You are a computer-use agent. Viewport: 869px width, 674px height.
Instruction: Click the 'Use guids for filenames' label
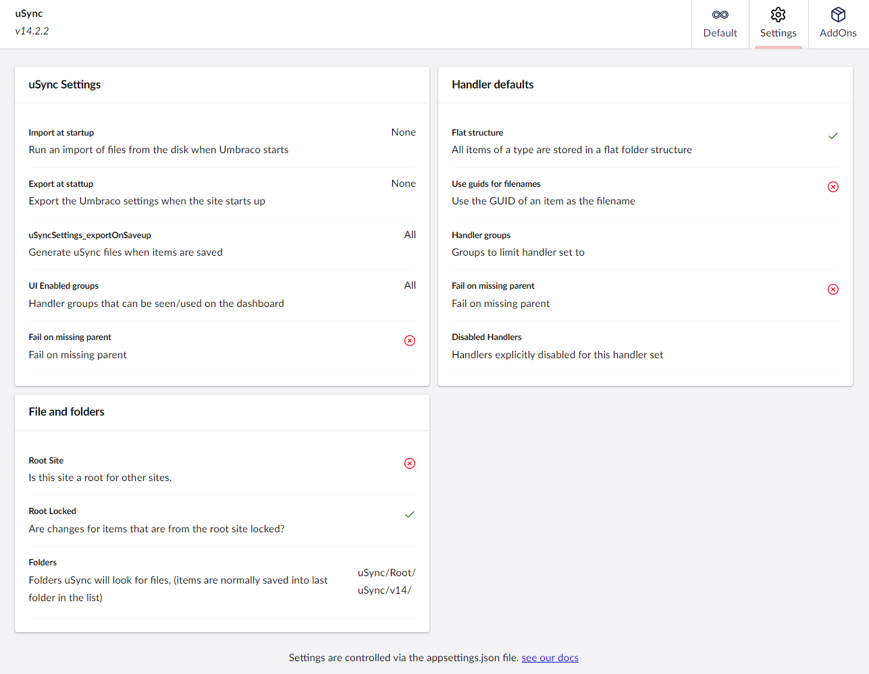click(496, 184)
